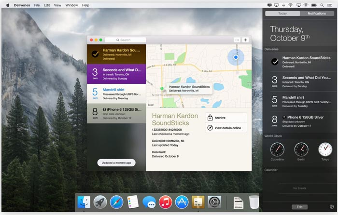Image resolution: width=338 pixels, height=215 pixels.
Task: Click the Cupertino world clock
Action: (277, 149)
